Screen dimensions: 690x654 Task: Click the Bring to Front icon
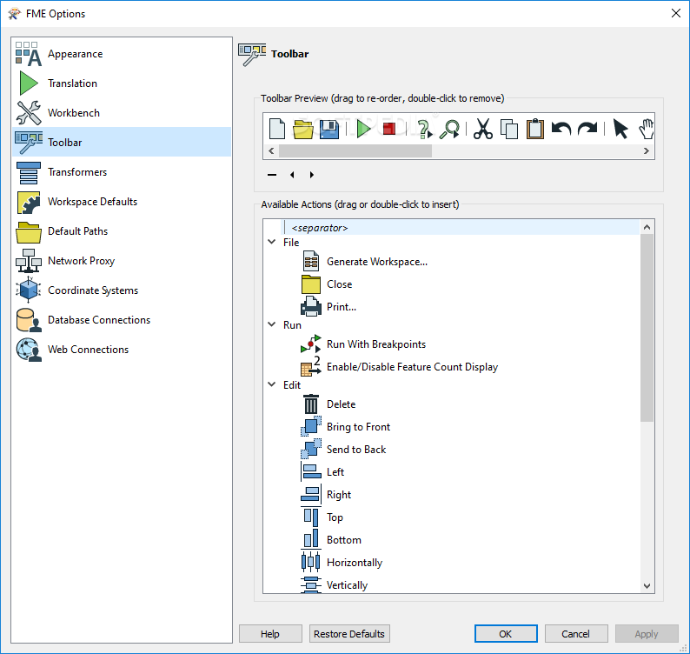[x=311, y=426]
